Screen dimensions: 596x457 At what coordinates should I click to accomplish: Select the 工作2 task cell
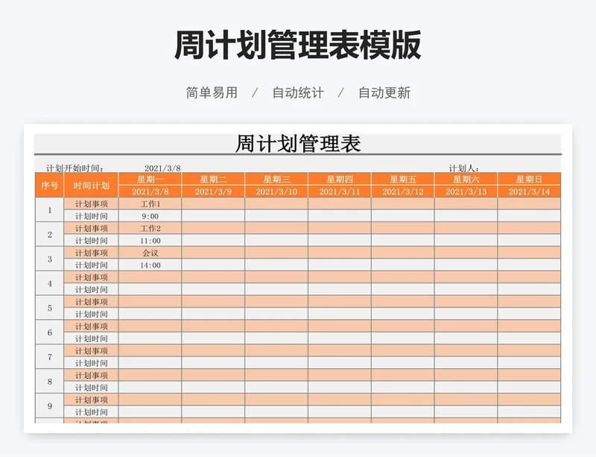click(x=150, y=228)
